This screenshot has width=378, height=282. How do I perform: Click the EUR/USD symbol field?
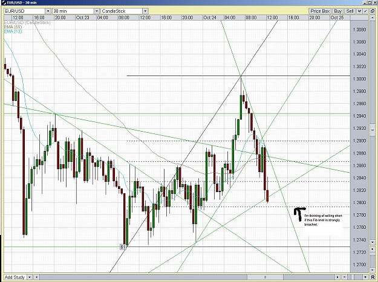pyautogui.click(x=25, y=11)
